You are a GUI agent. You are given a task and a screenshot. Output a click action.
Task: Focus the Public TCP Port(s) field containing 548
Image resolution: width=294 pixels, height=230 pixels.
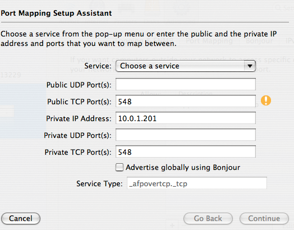coord(186,101)
